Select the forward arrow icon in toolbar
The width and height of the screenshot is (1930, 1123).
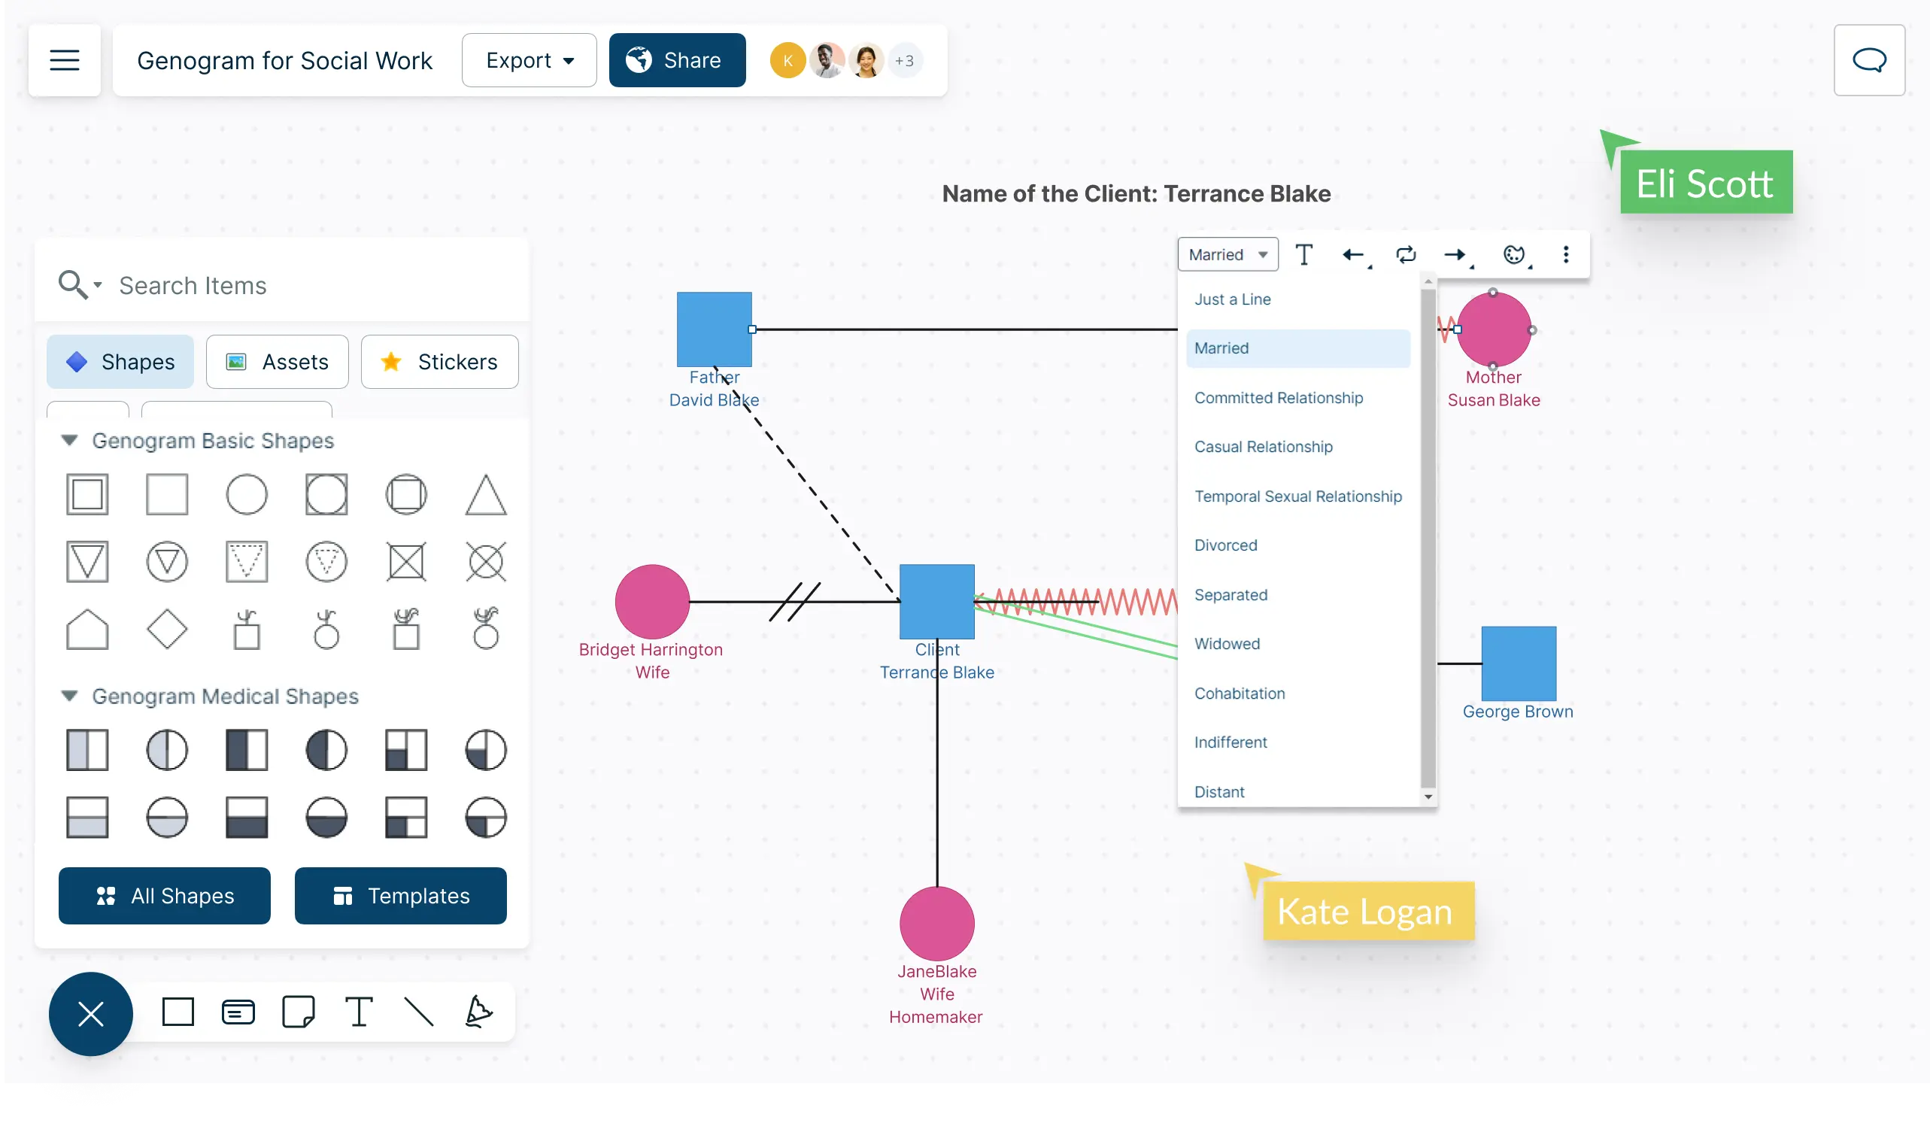(x=1457, y=254)
